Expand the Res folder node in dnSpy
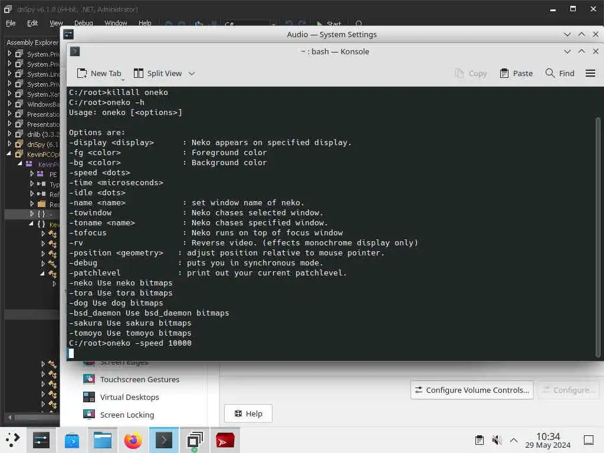Screen dimensions: 604x453 [x=32, y=203]
